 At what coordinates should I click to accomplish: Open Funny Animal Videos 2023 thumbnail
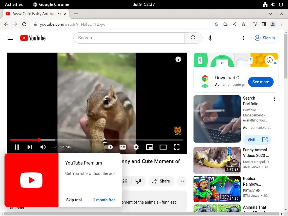click(x=217, y=160)
